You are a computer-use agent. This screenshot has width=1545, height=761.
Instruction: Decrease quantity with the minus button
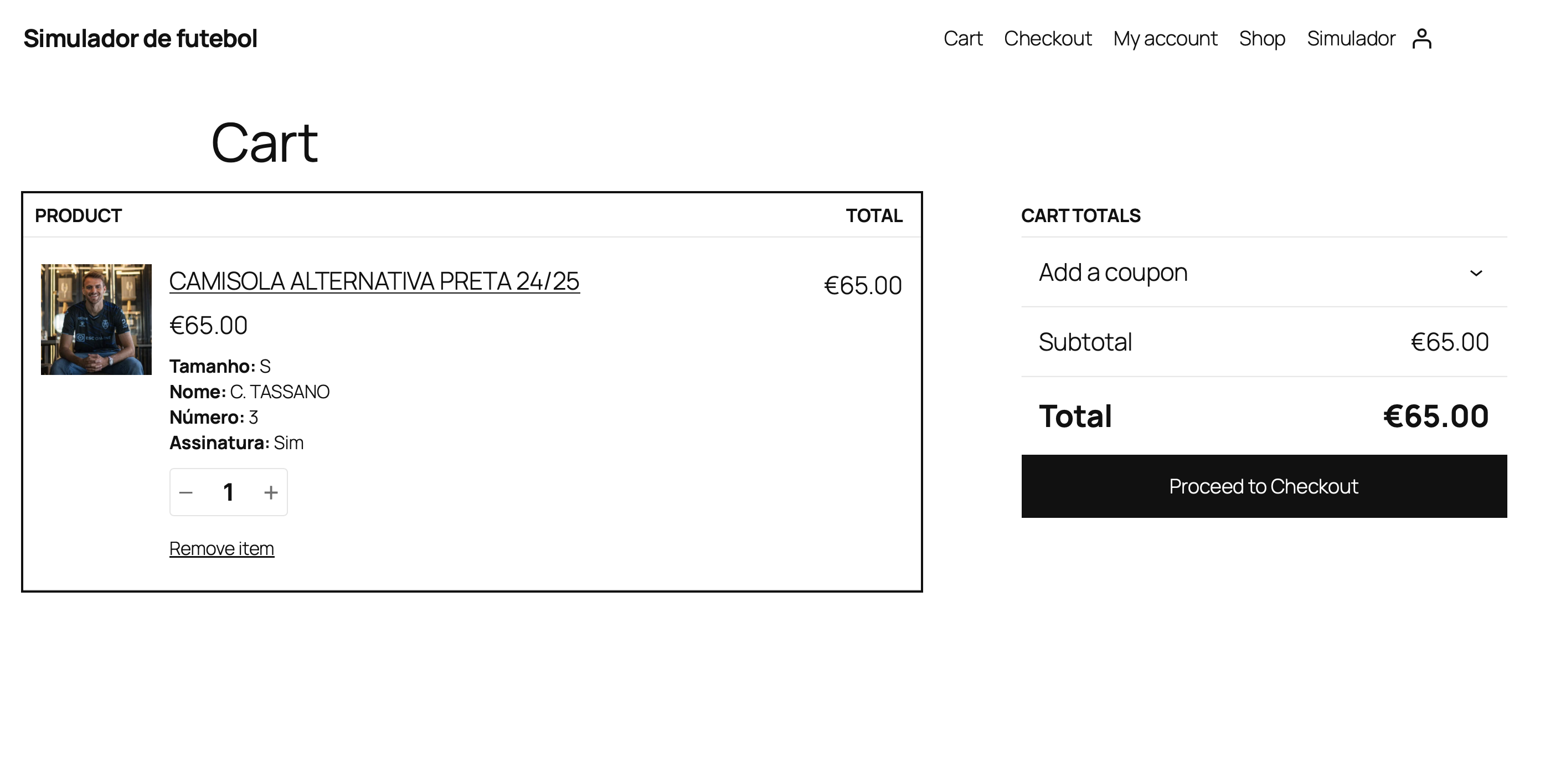186,492
